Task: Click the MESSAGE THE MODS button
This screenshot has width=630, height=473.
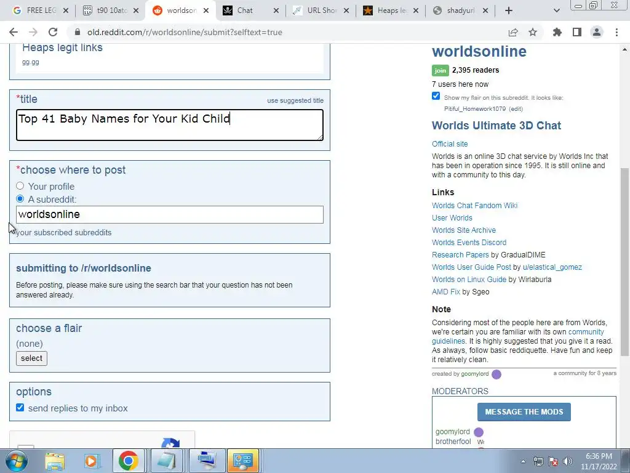Action: tap(524, 412)
